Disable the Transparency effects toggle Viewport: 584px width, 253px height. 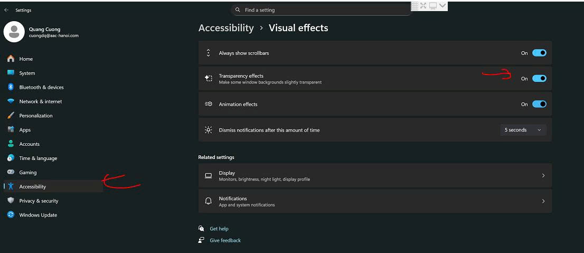click(x=539, y=78)
